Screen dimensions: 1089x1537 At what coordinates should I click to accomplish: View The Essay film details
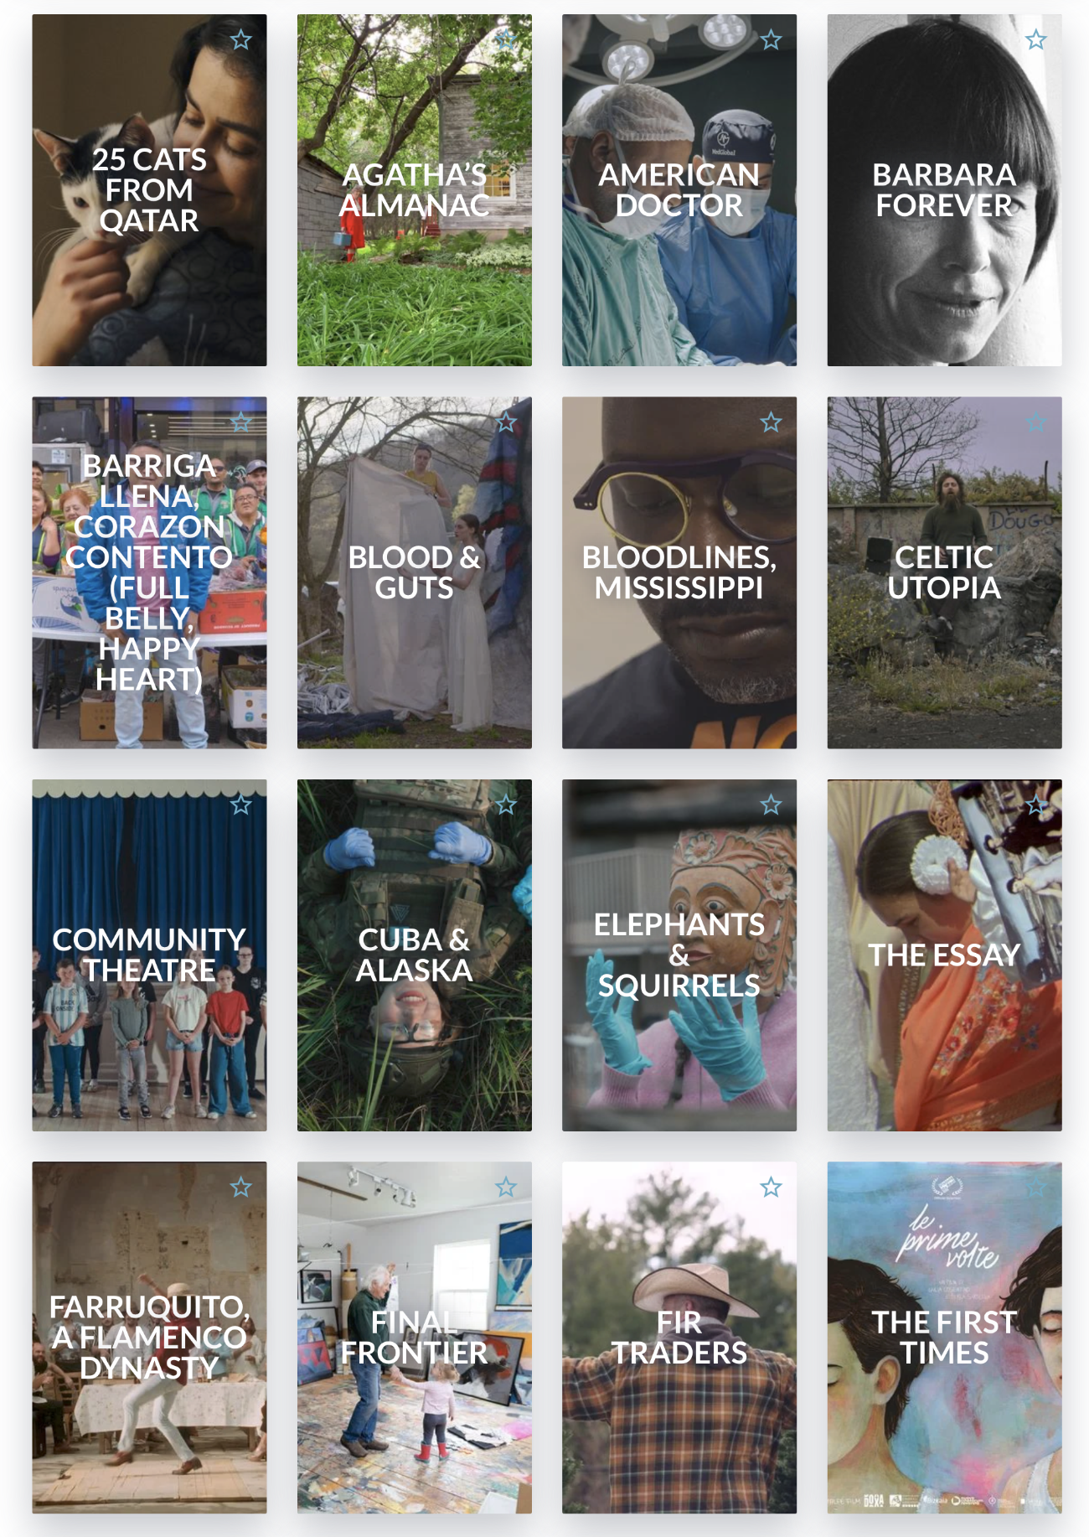pyautogui.click(x=944, y=955)
